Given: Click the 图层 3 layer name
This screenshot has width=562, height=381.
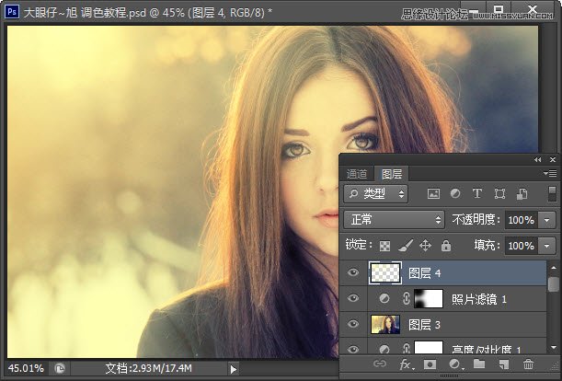Looking at the screenshot, I should click(424, 325).
